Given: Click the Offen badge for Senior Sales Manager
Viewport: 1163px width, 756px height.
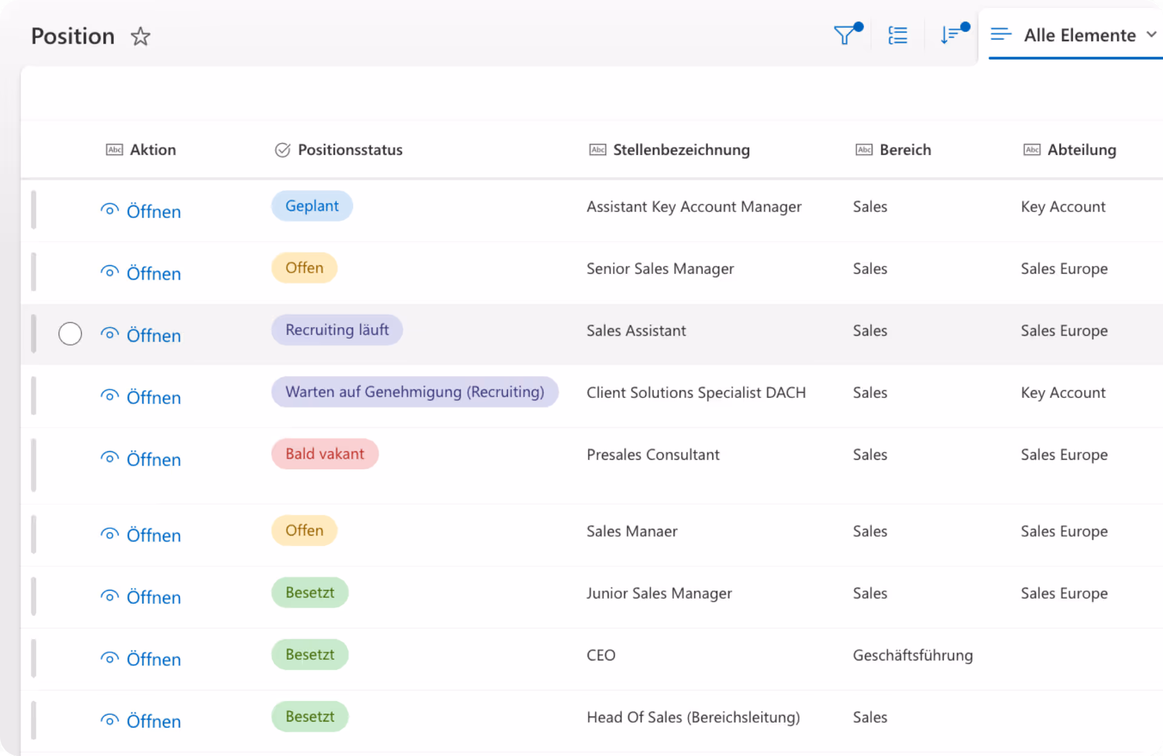Looking at the screenshot, I should (304, 268).
